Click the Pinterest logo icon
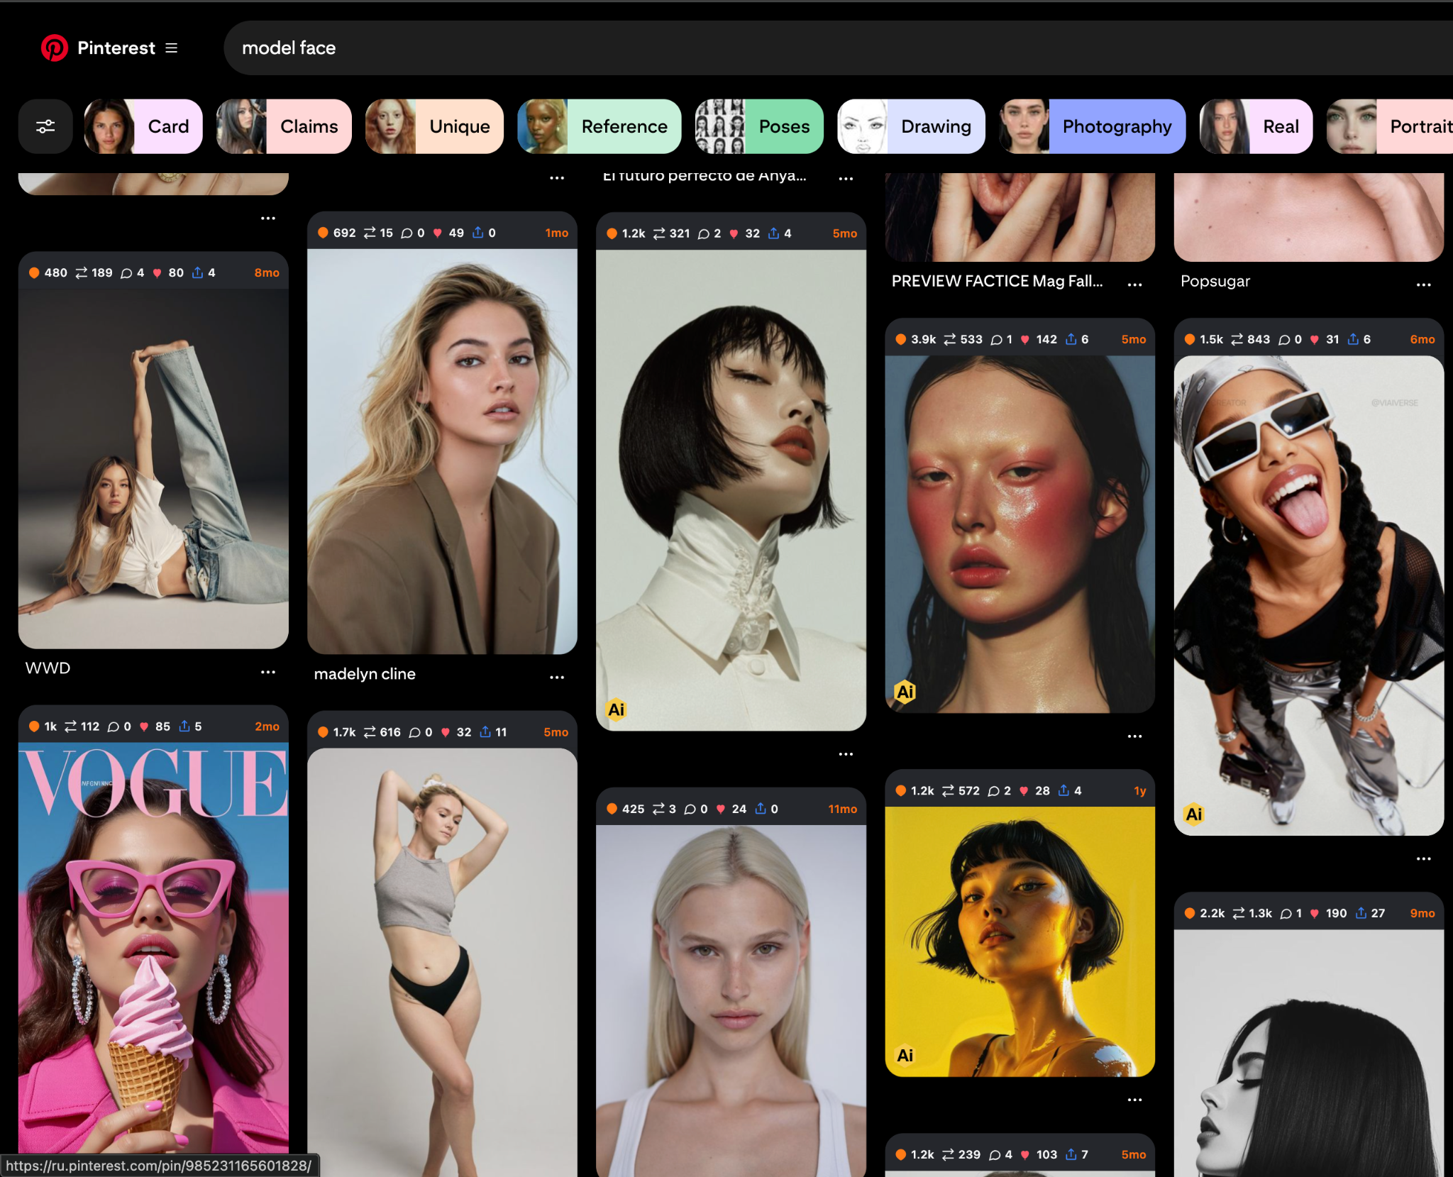Screen dimensions: 1453x1177 pyautogui.click(x=54, y=48)
